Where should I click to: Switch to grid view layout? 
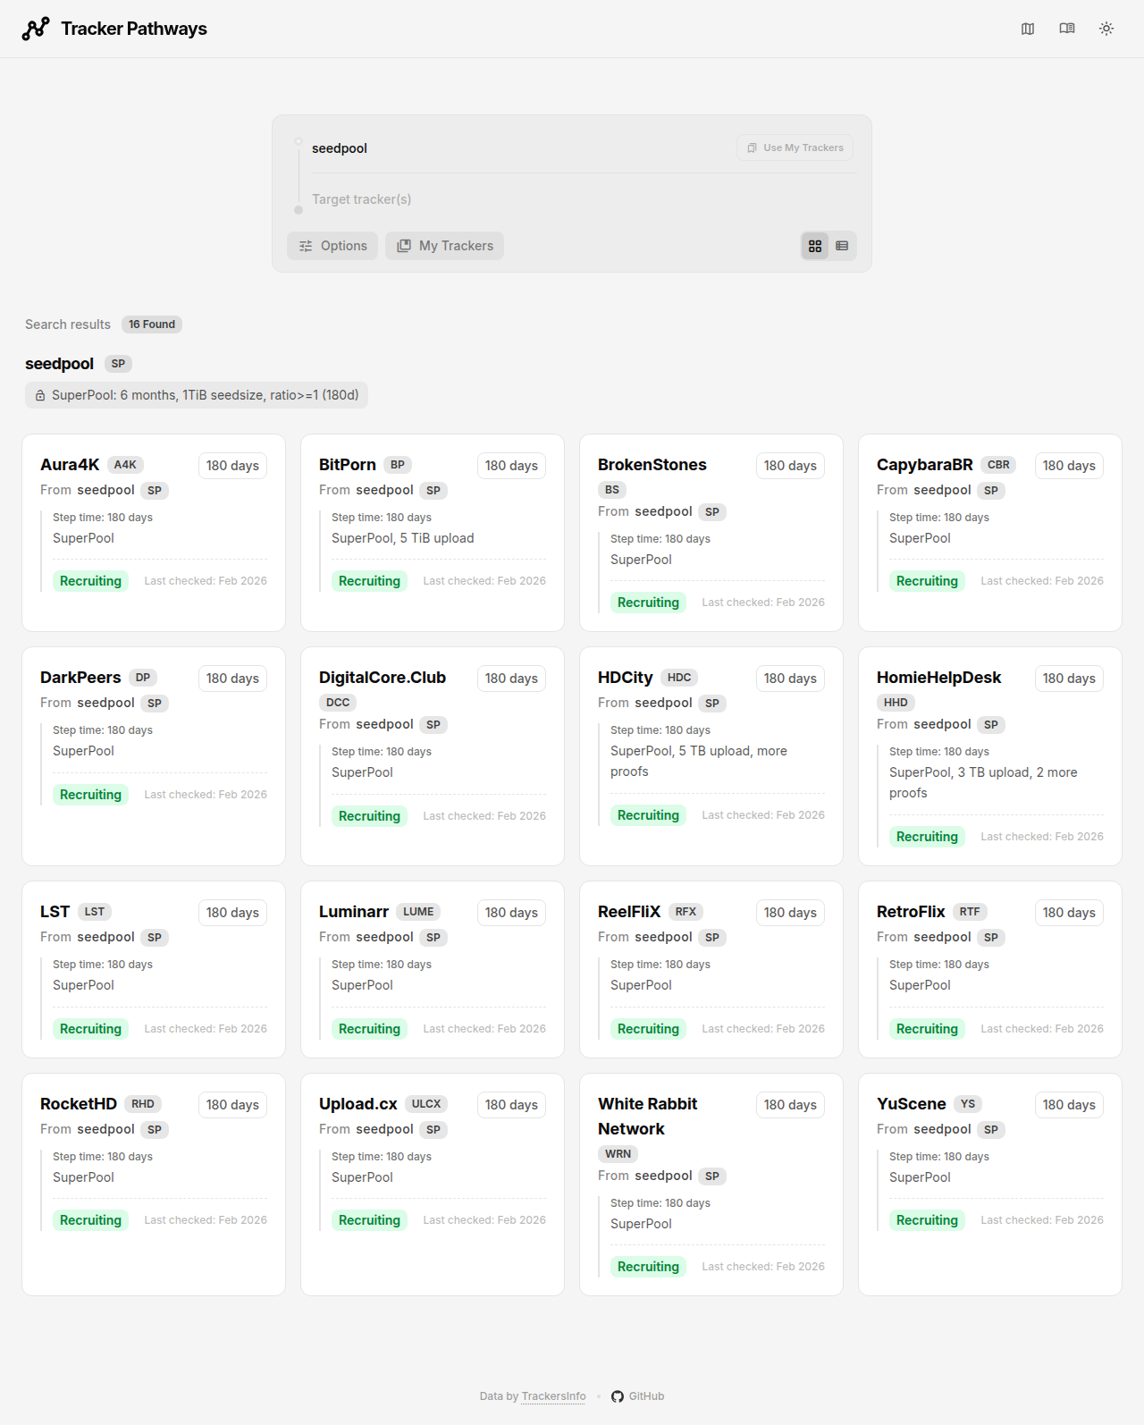[x=815, y=246]
